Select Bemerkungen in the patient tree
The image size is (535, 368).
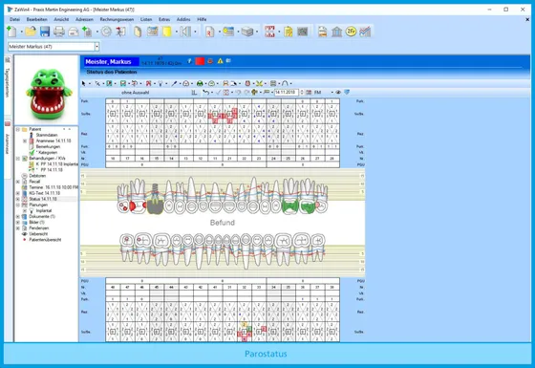point(48,146)
